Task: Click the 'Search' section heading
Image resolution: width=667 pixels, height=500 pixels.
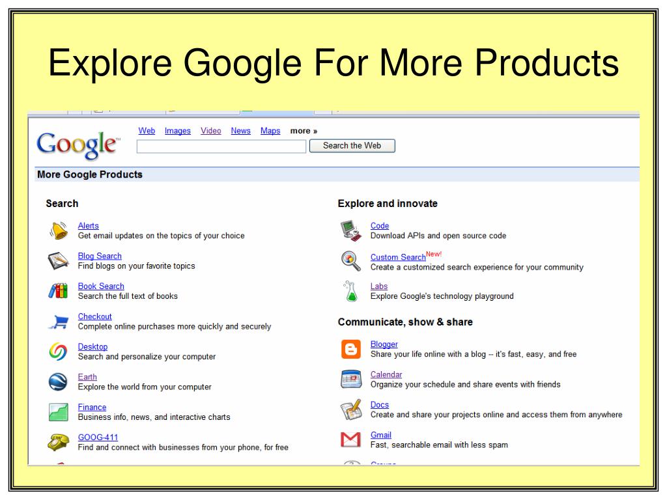Action: (x=62, y=203)
